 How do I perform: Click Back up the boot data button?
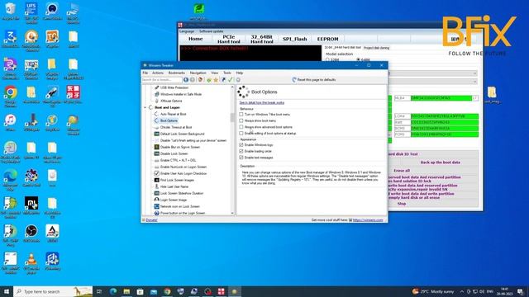point(440,163)
